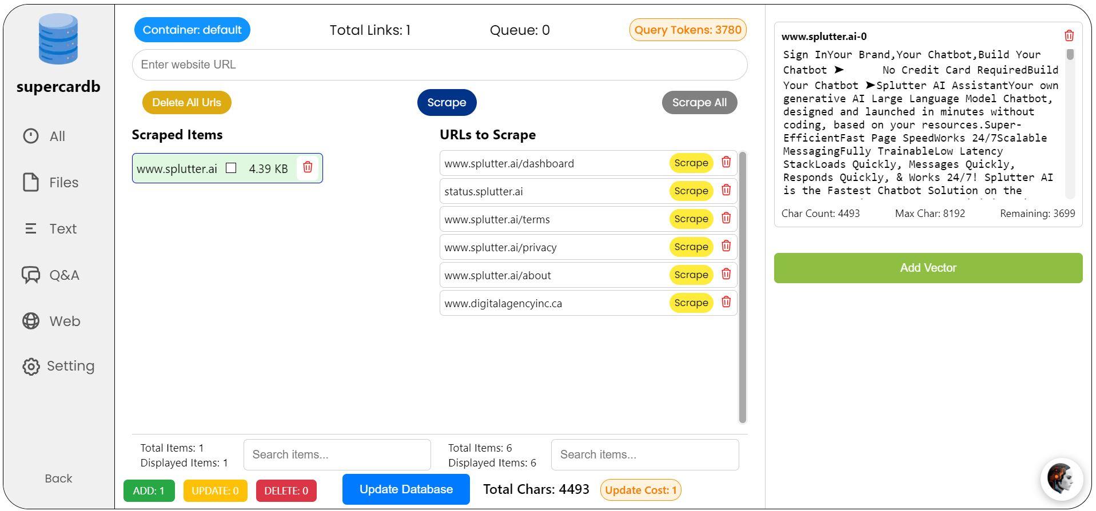The image size is (1096, 511).
Task: Open the All section clock icon
Action: pyautogui.click(x=31, y=136)
